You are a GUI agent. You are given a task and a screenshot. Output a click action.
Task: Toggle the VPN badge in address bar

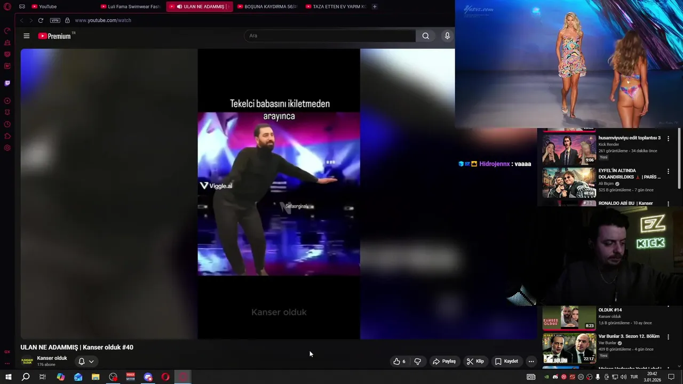(x=55, y=20)
